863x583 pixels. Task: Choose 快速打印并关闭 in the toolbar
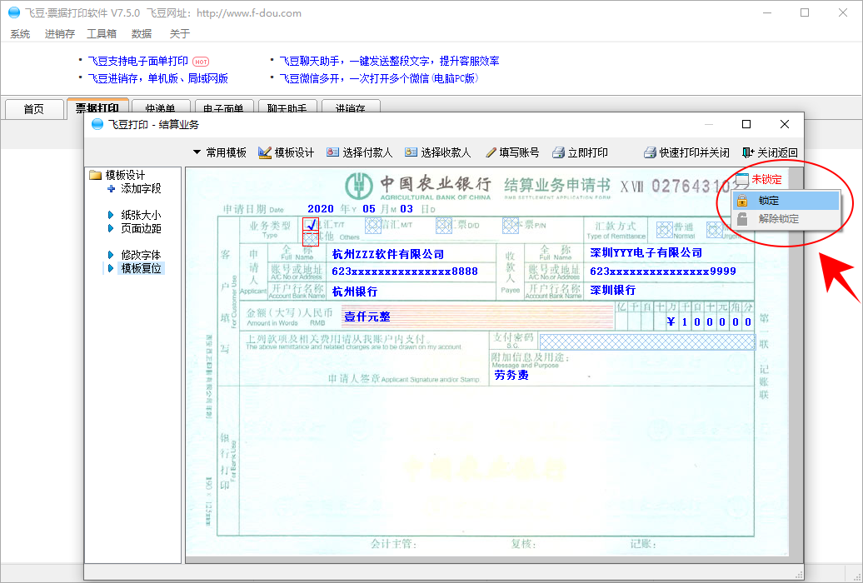coord(687,152)
